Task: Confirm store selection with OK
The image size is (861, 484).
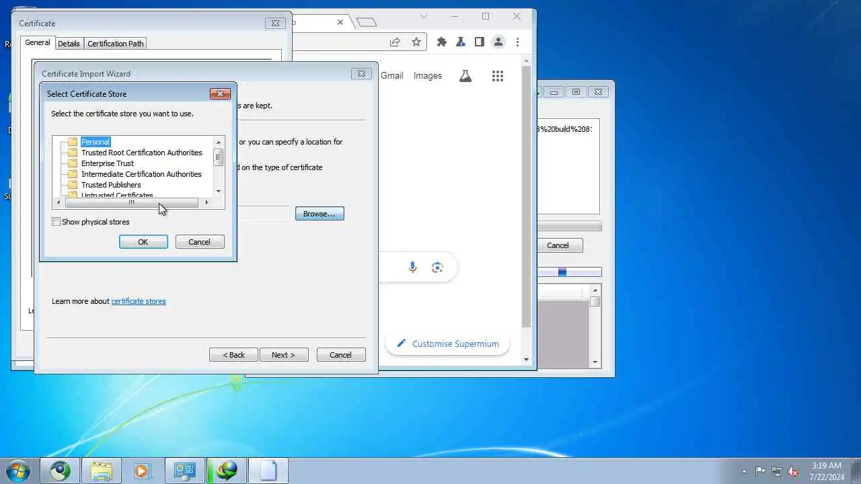Action: [x=143, y=242]
